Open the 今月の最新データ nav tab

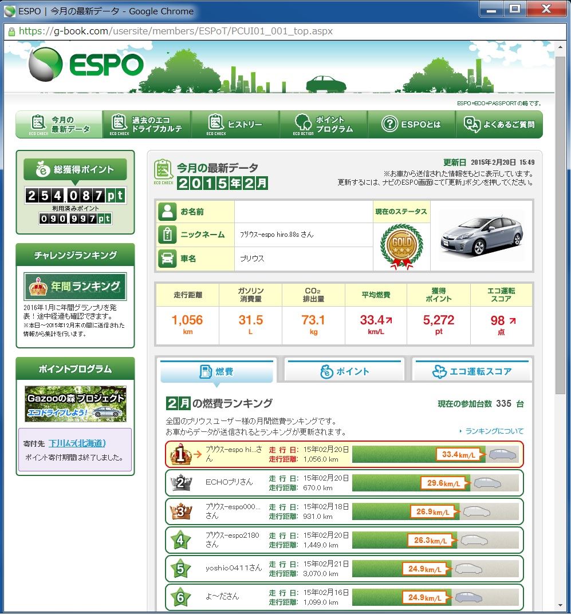point(60,124)
